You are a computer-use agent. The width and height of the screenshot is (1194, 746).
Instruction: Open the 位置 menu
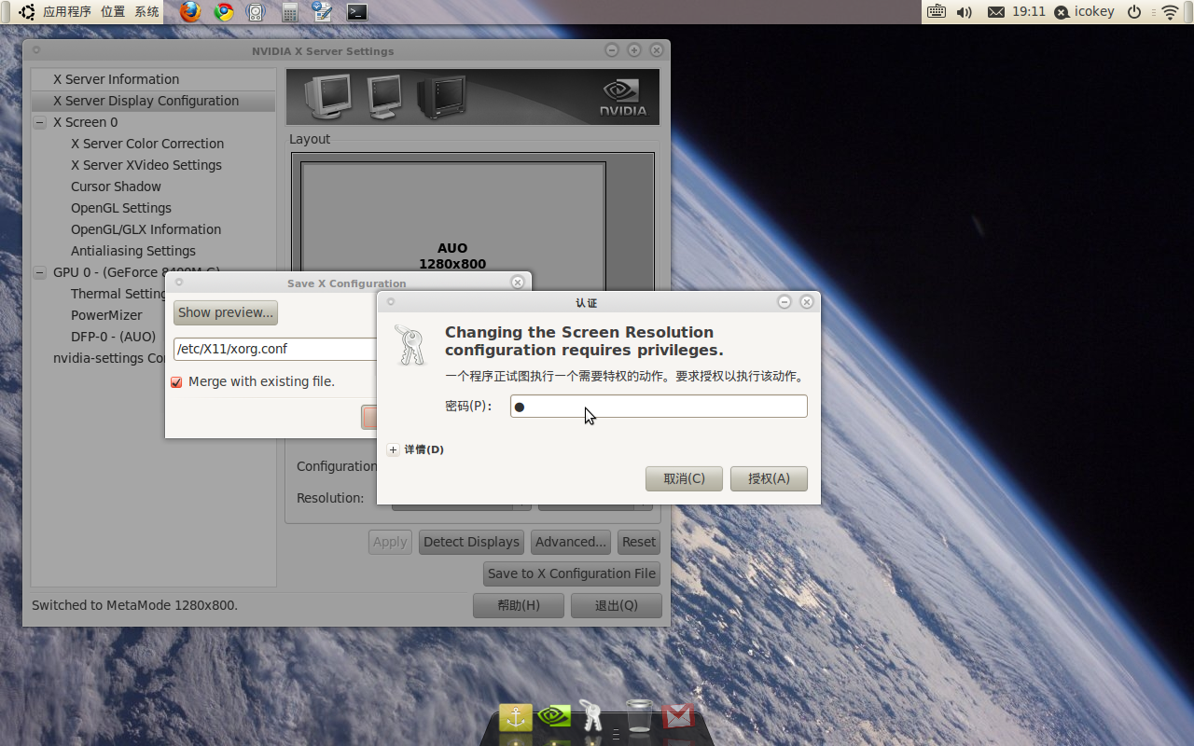[113, 12]
